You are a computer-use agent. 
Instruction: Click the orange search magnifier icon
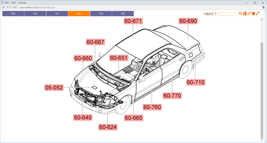(240, 13)
